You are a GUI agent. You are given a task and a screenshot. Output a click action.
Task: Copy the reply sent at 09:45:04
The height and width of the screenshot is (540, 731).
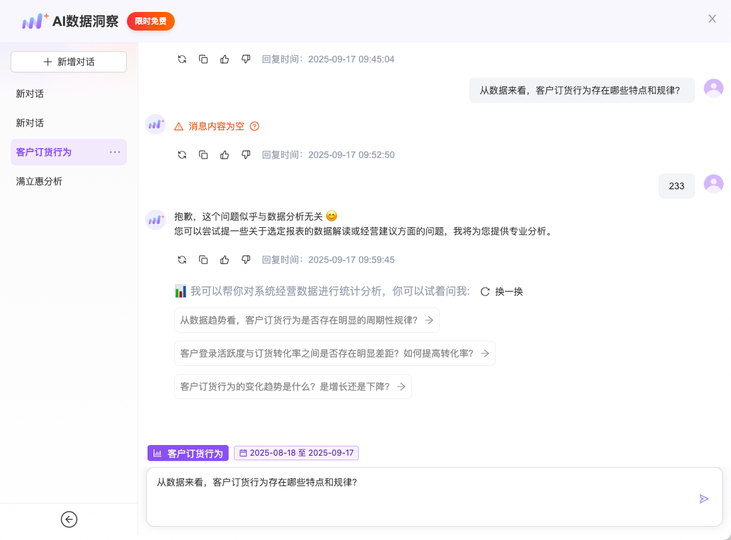(203, 59)
